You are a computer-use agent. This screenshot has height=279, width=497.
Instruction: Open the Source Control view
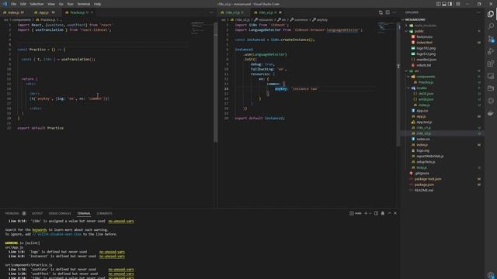click(x=491, y=39)
